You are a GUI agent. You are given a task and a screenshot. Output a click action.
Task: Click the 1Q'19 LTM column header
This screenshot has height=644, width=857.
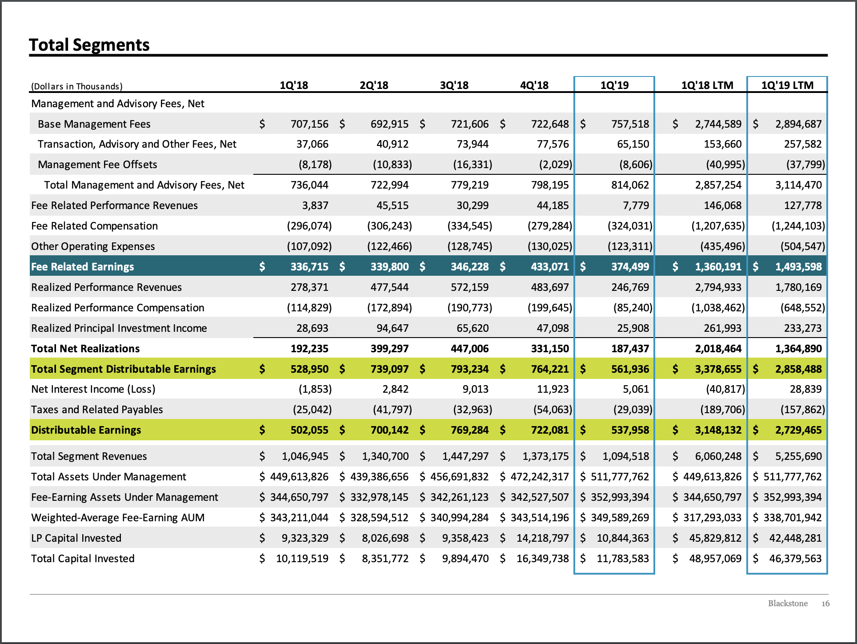point(787,85)
